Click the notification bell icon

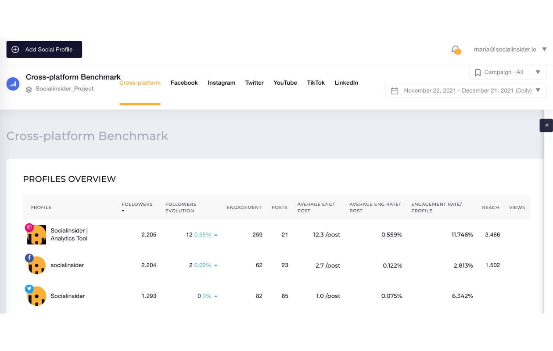456,50
